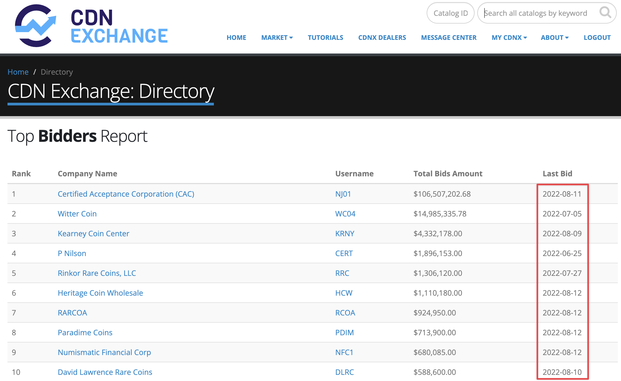Click username RCOA

coord(345,313)
